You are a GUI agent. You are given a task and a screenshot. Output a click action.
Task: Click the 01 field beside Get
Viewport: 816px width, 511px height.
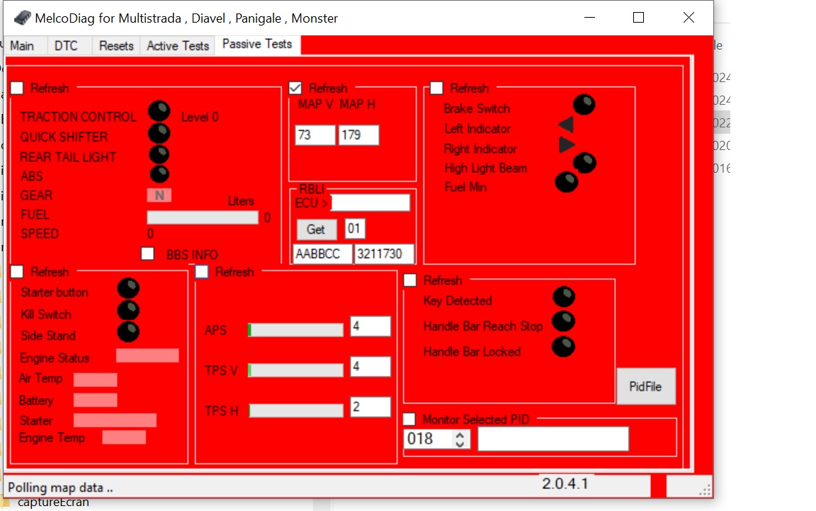coord(355,229)
